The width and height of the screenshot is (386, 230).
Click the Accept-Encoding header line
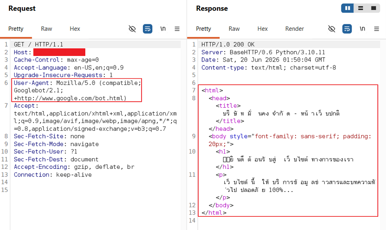pyautogui.click(x=74, y=167)
